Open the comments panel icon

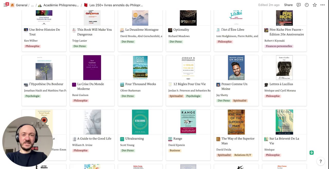click(x=299, y=5)
